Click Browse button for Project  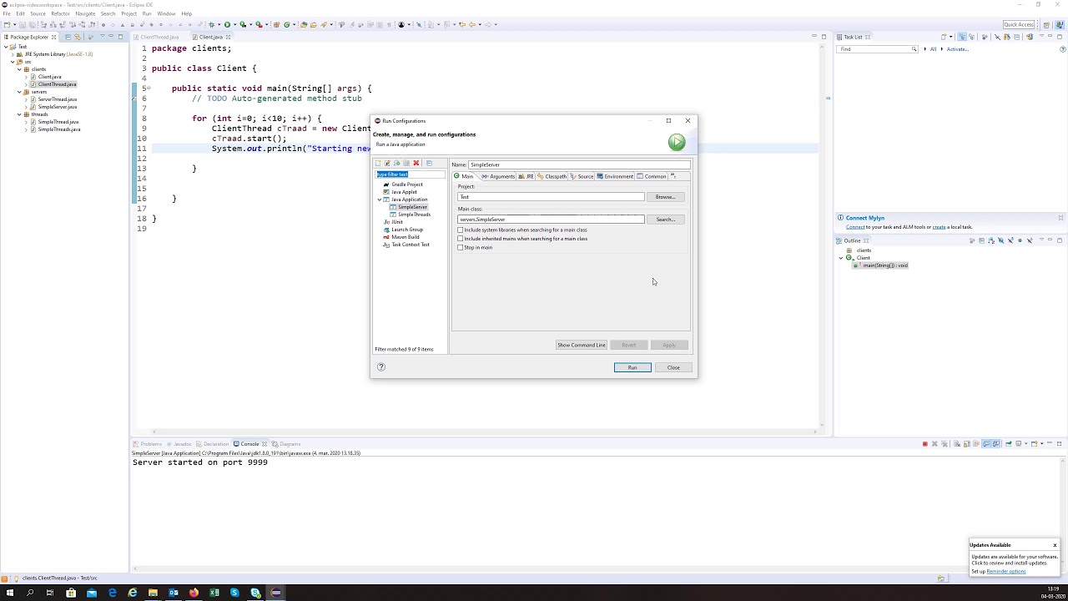click(665, 197)
